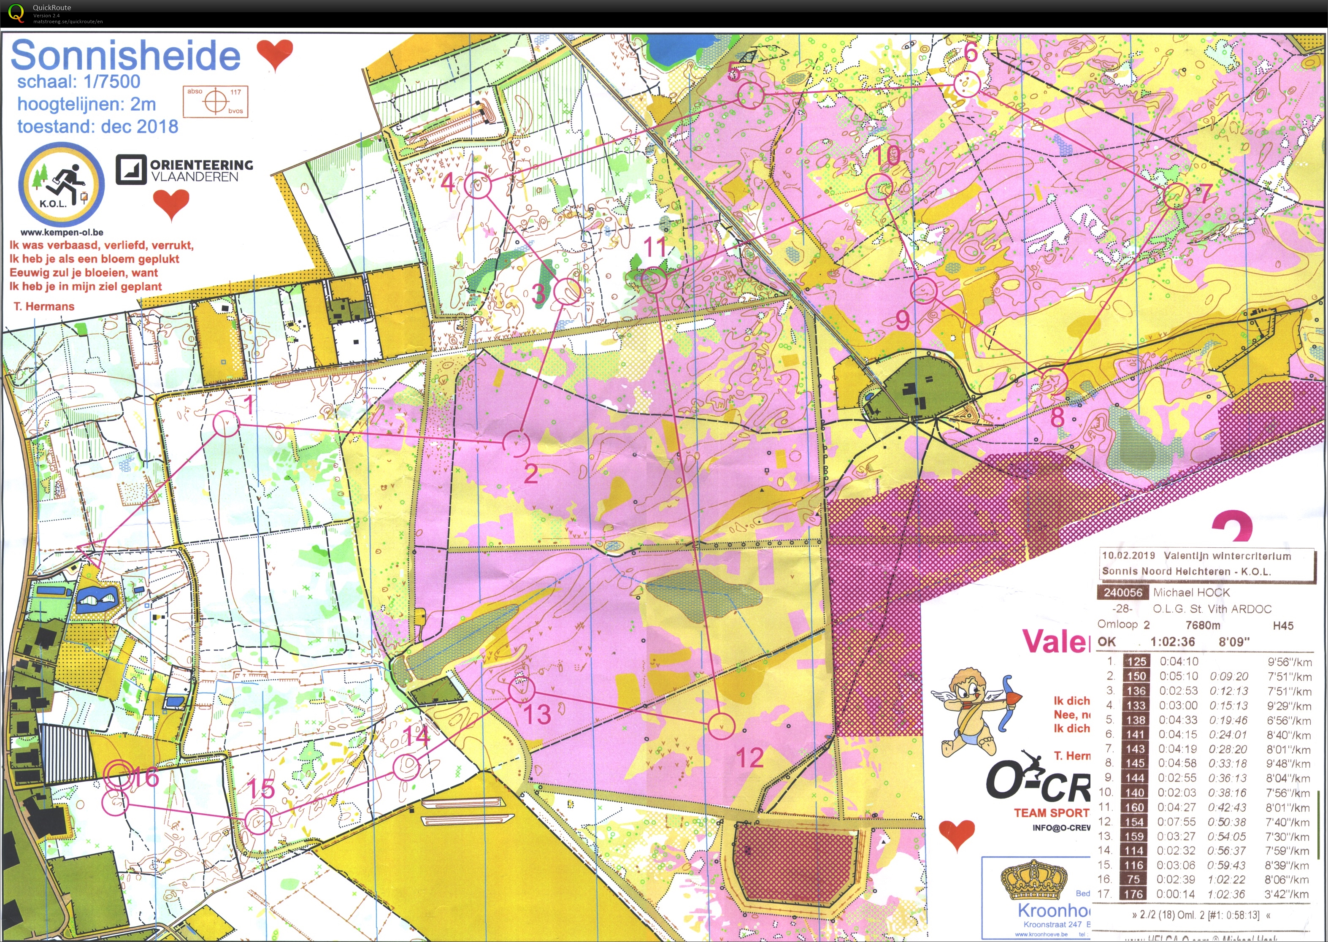
Task: Click 'Valentijn wintercriterium' event title
Action: tap(1227, 556)
